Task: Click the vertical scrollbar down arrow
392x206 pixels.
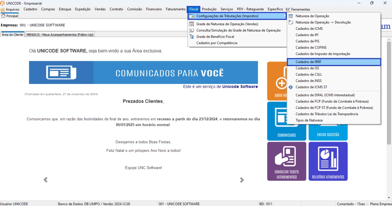Action: tap(389, 198)
